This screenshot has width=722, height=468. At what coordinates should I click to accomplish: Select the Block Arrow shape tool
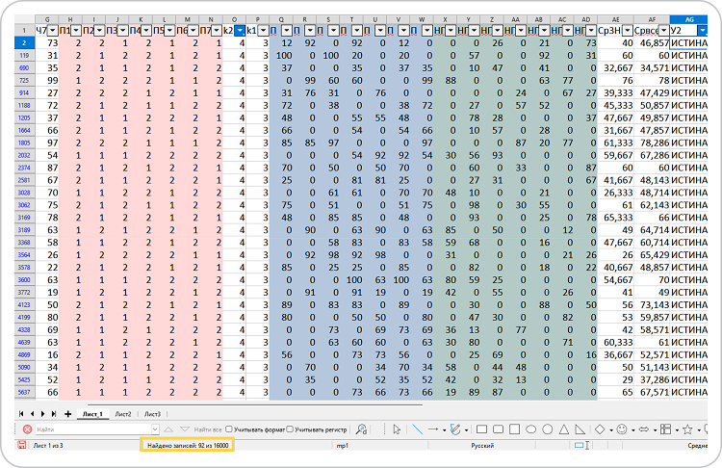tap(644, 429)
